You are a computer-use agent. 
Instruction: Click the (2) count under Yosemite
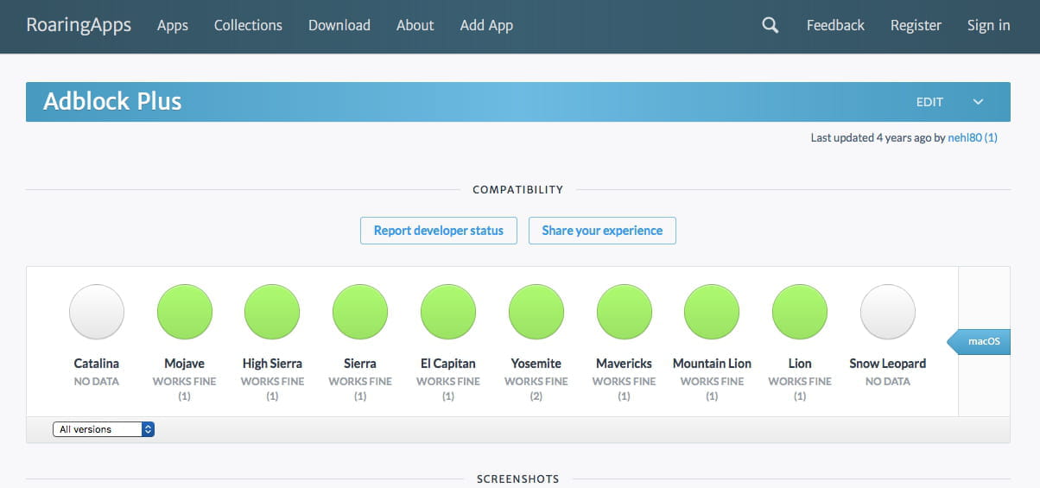point(536,396)
